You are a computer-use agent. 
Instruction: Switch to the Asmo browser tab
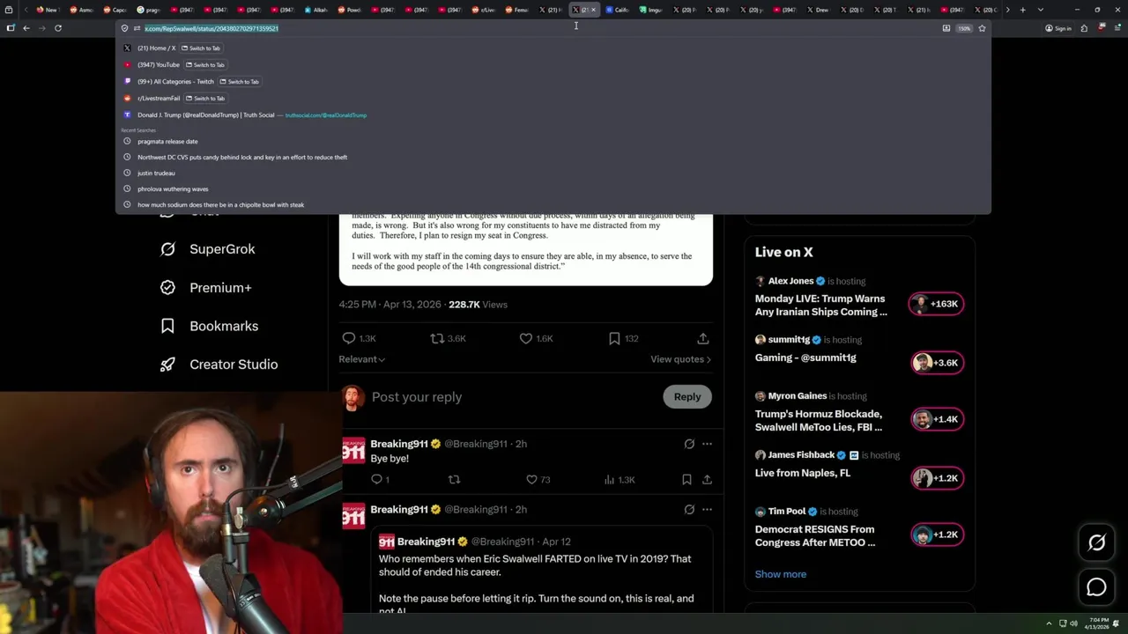[80, 10]
